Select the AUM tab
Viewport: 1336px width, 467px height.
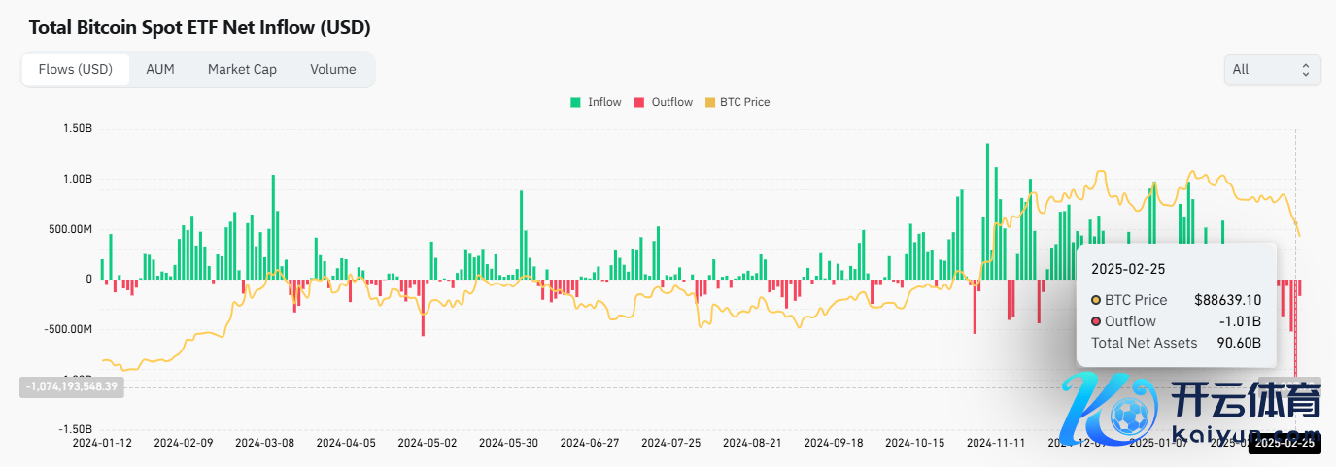point(160,70)
